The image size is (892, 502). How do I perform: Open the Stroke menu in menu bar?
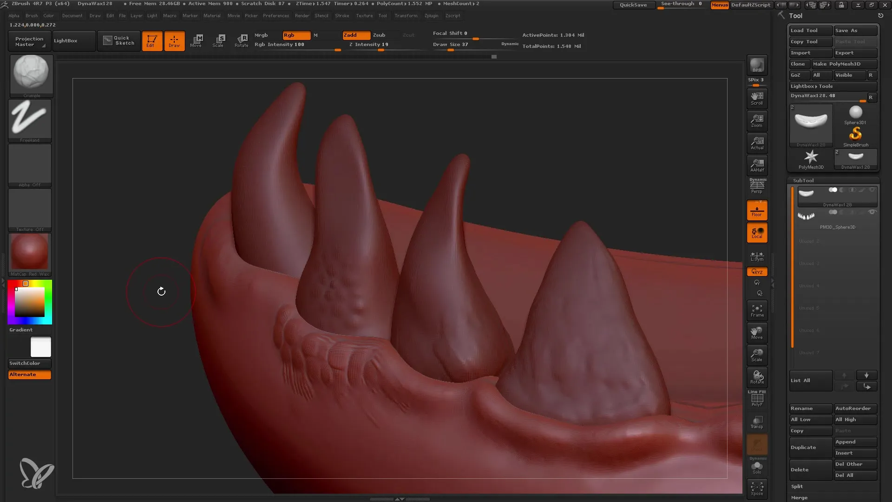pyautogui.click(x=342, y=15)
